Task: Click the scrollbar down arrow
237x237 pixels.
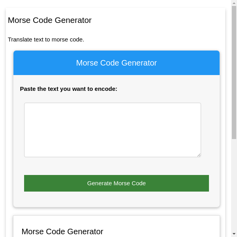Action: click(234, 233)
